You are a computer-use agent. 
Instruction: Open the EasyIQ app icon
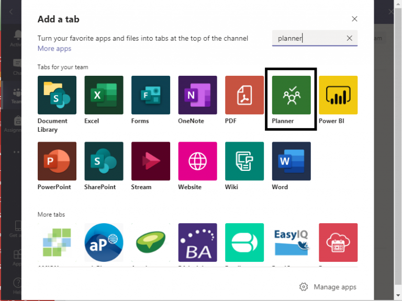click(291, 242)
